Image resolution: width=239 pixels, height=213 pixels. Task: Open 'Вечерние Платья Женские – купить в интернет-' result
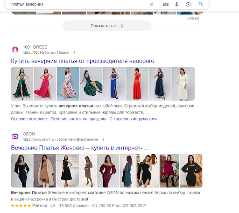click(80, 148)
